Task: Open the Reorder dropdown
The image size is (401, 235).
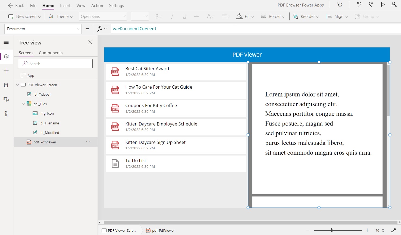Action: [x=306, y=16]
